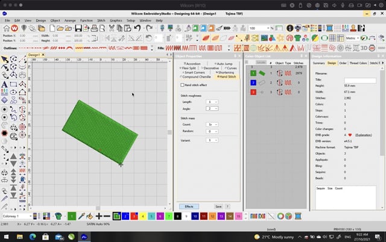Select the blue color 2 row in Color-Object List
The height and width of the screenshot is (242, 386).
(x=254, y=82)
